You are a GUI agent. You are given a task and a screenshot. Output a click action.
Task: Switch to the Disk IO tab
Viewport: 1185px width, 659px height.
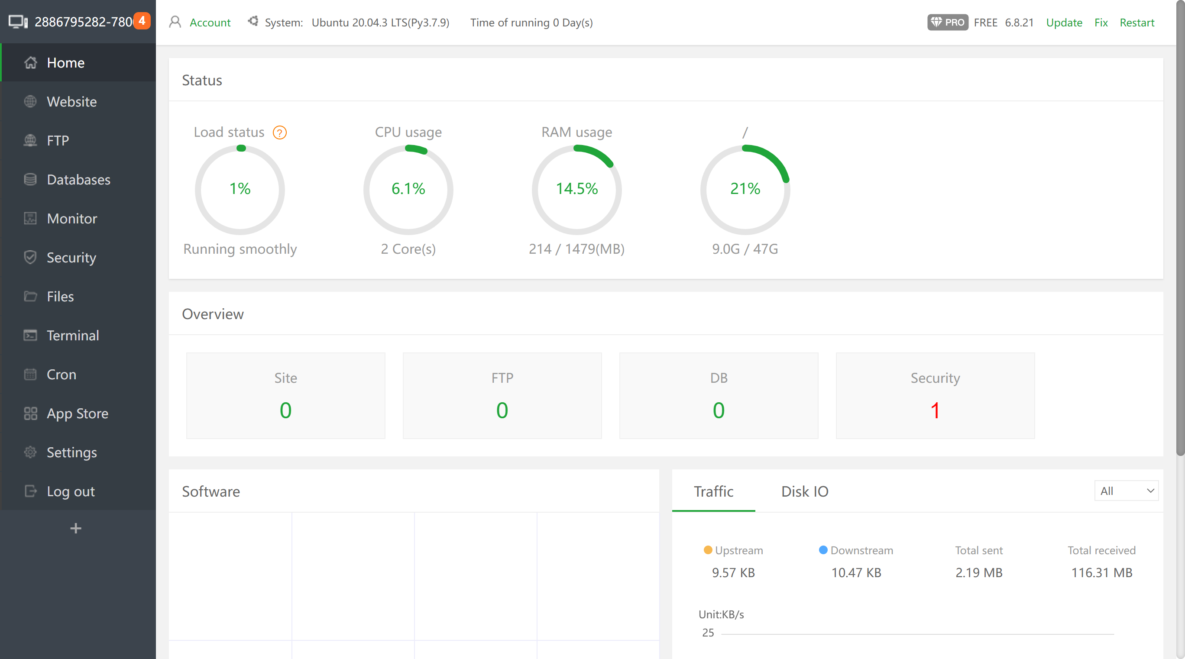tap(805, 491)
